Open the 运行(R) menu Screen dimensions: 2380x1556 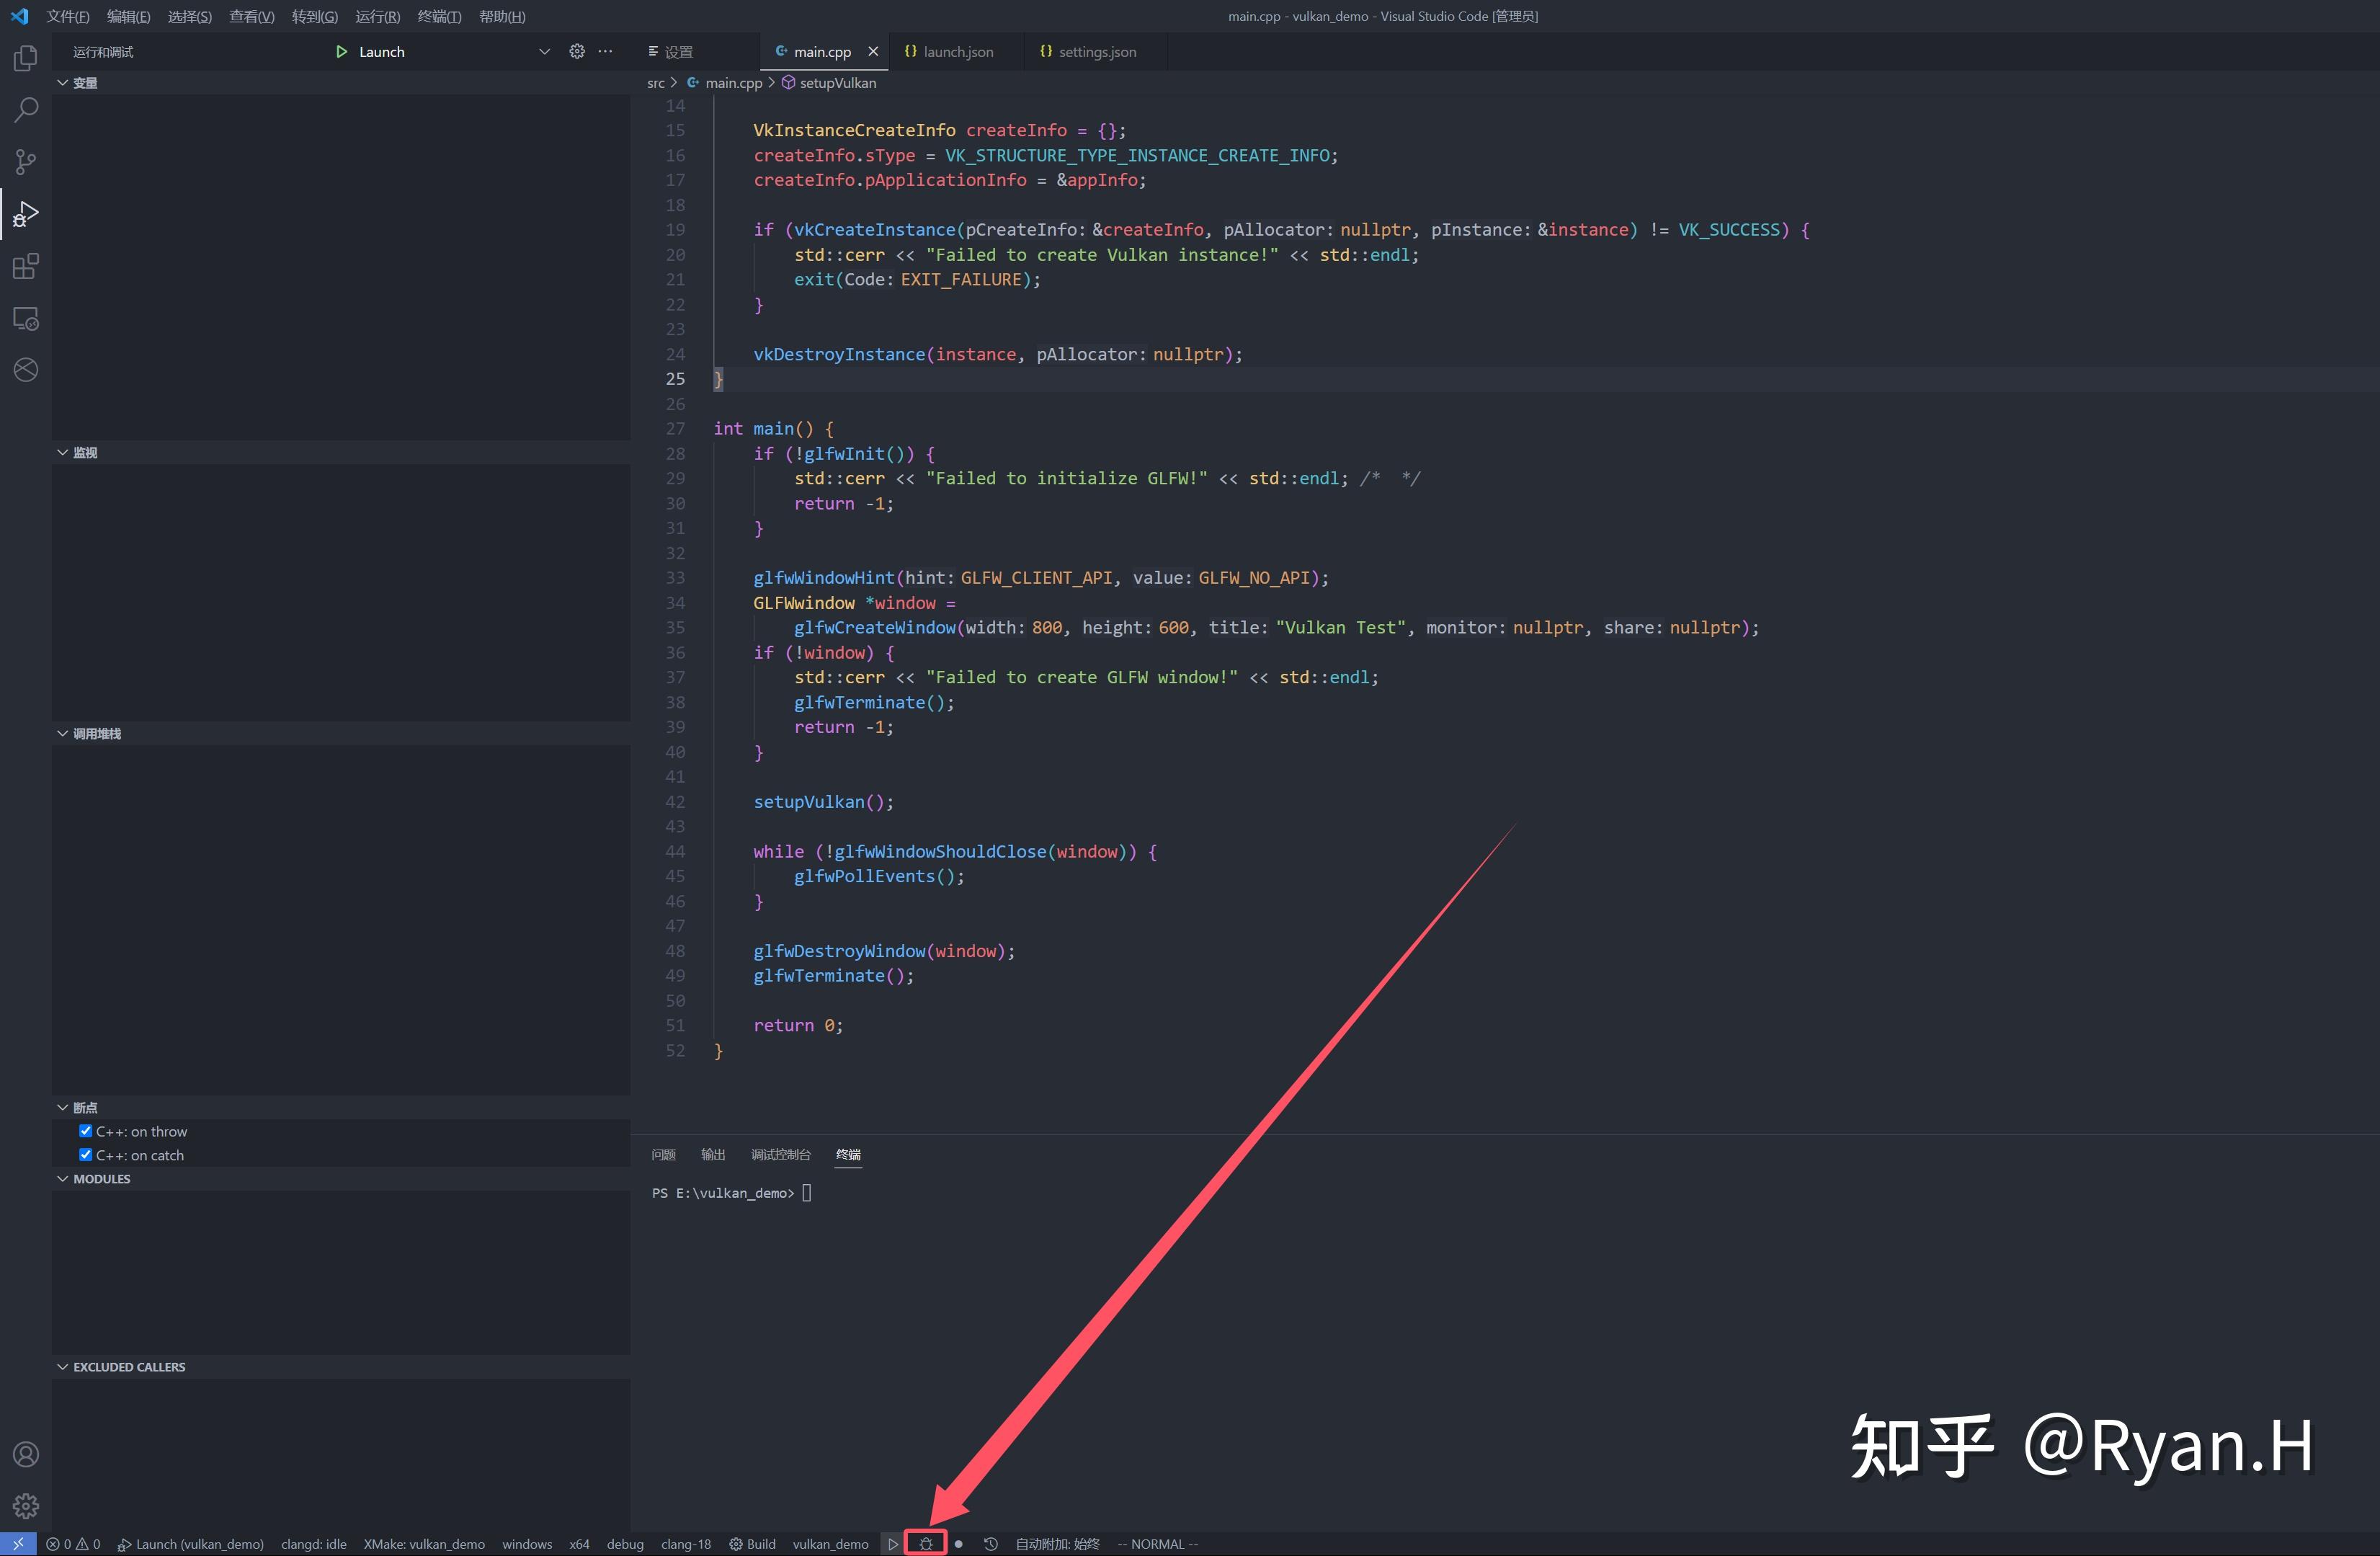(x=377, y=16)
